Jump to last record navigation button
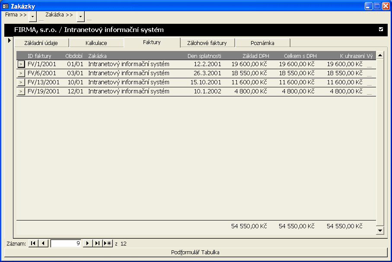Image resolution: width=392 pixels, height=262 pixels. pos(98,243)
